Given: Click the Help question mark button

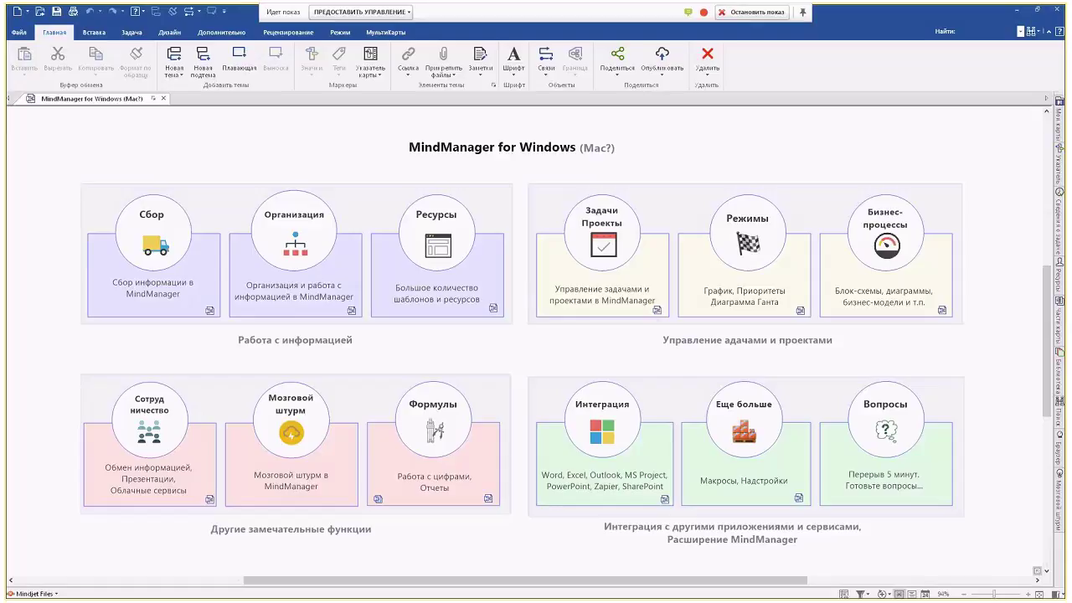Looking at the screenshot, I should [x=1059, y=32].
